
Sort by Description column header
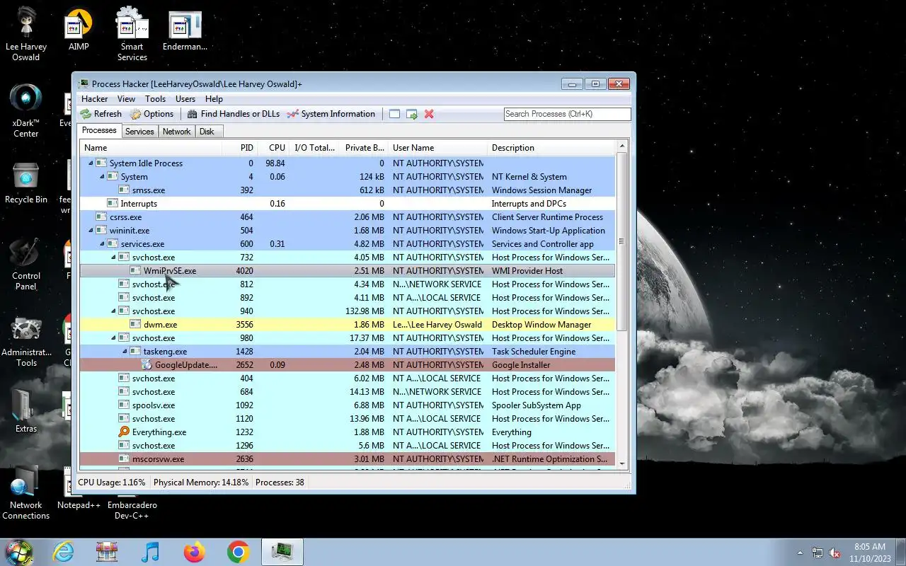click(552, 148)
